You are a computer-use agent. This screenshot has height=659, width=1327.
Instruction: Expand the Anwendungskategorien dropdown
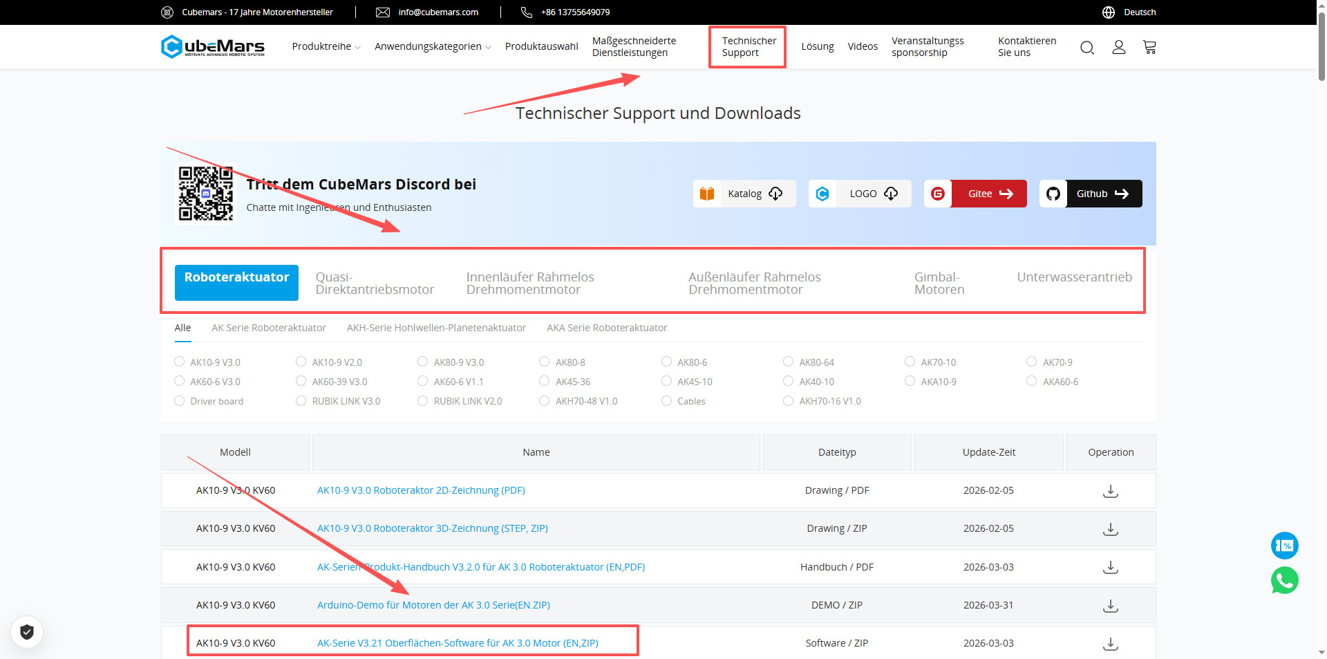click(x=432, y=46)
